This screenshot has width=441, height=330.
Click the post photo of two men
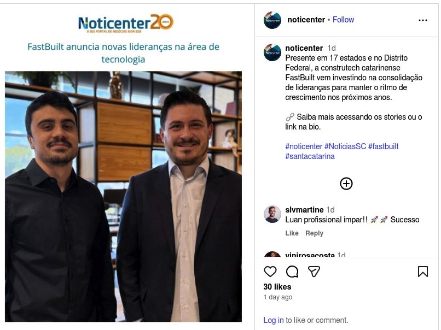pos(123,196)
